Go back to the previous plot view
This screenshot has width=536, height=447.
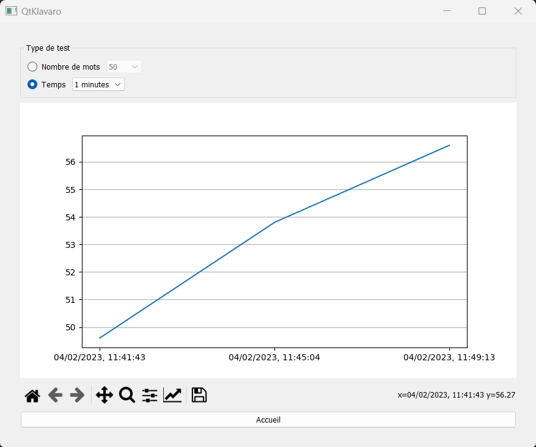[55, 396]
